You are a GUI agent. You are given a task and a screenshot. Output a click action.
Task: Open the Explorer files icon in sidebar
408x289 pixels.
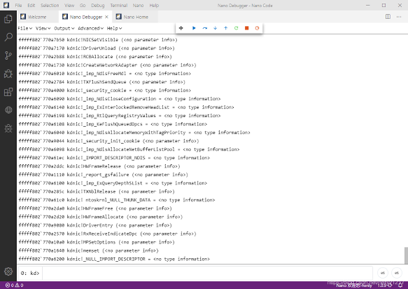(8, 18)
